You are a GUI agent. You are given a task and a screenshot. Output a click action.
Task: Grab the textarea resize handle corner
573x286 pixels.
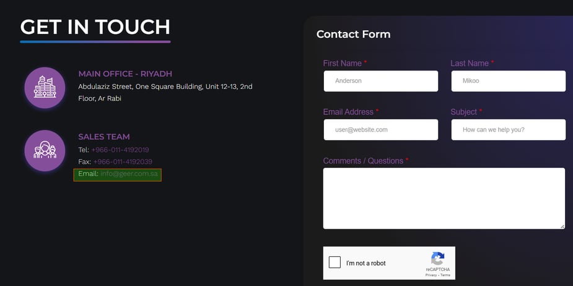coord(562,226)
